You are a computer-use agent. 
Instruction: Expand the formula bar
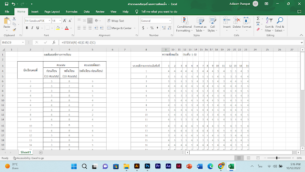(x=302, y=43)
